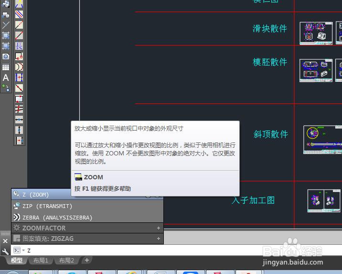Close the command line window
The height and width of the screenshot is (274, 342).
coord(5,241)
